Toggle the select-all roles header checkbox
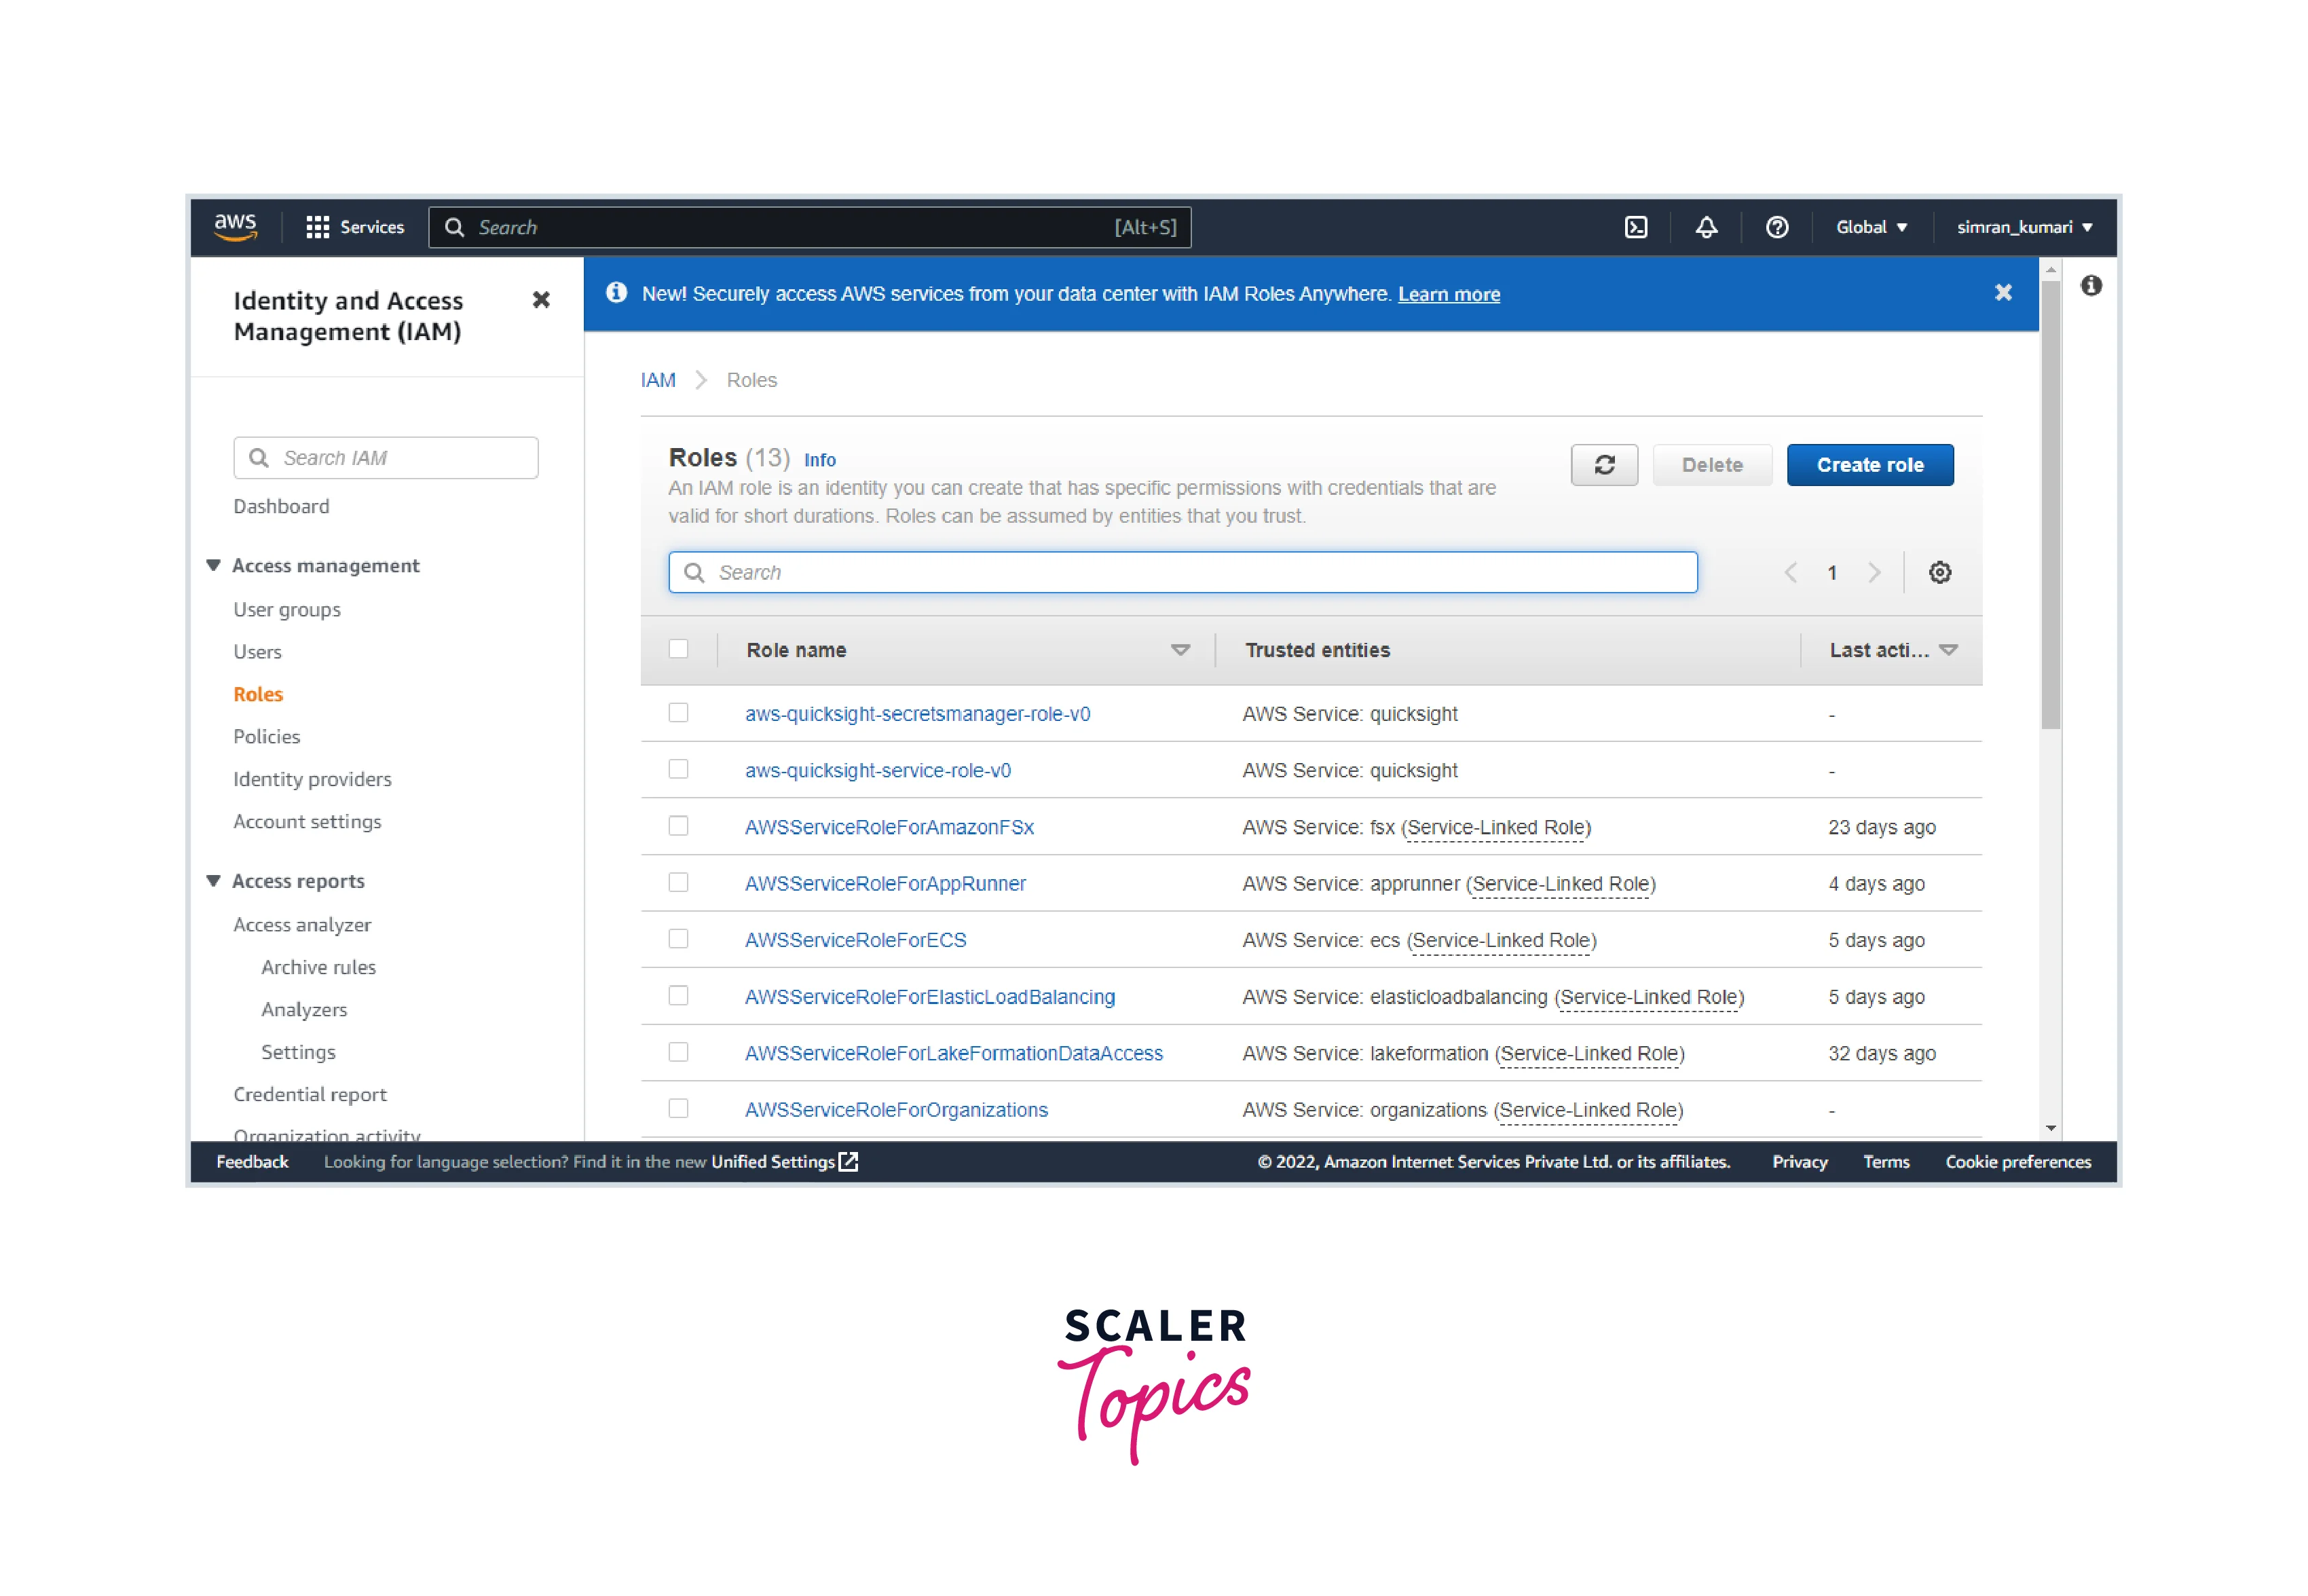Screen dimensions: 2308x1596 tap(679, 649)
